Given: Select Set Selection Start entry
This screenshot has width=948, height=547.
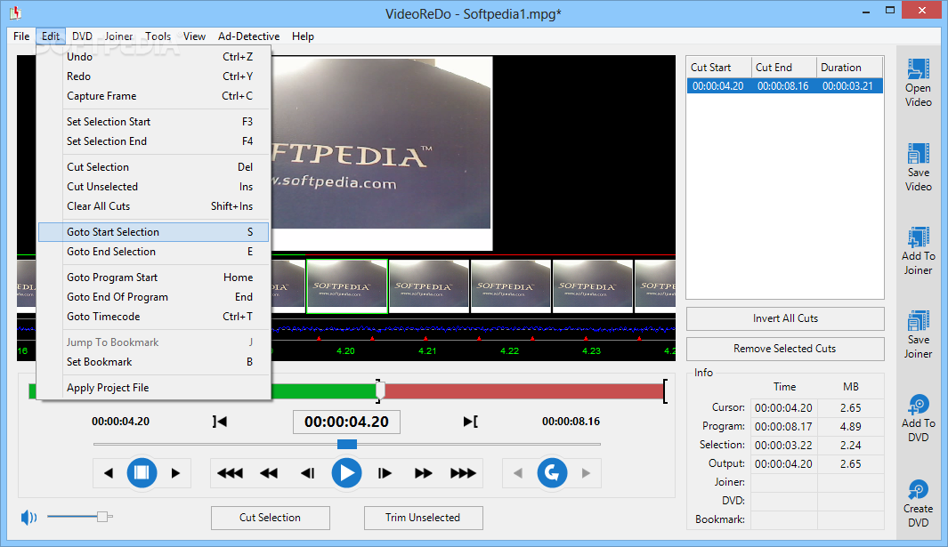Looking at the screenshot, I should point(154,122).
